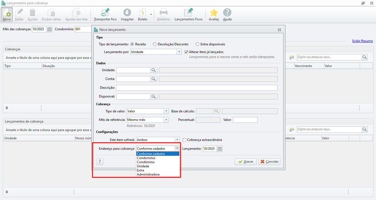This screenshot has height=200, width=376.
Task: Enable the Cobrança extraordinária checkbox
Action: tap(185, 140)
